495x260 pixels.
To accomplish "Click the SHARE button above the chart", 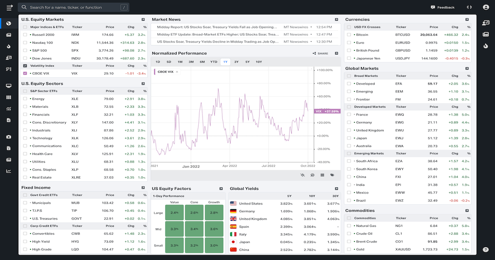I will pyautogui.click(x=321, y=53).
